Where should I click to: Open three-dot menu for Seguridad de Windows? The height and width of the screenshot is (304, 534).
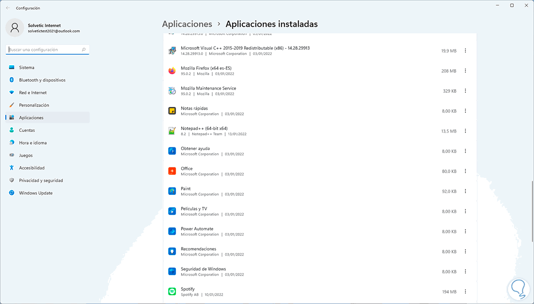tap(465, 272)
